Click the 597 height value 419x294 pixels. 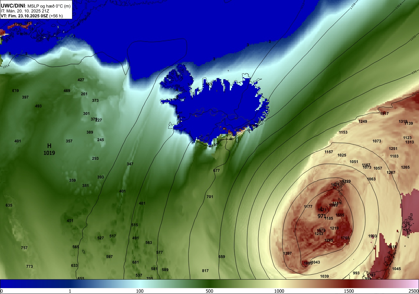point(109,257)
